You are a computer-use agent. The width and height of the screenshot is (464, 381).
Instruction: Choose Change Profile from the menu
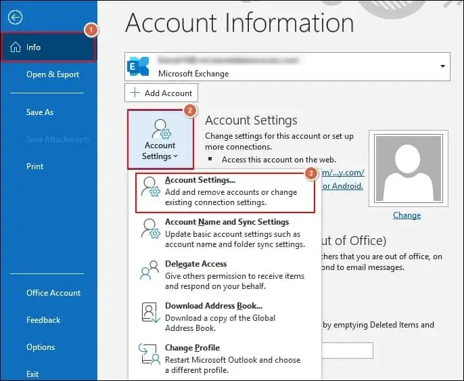pyautogui.click(x=225, y=359)
